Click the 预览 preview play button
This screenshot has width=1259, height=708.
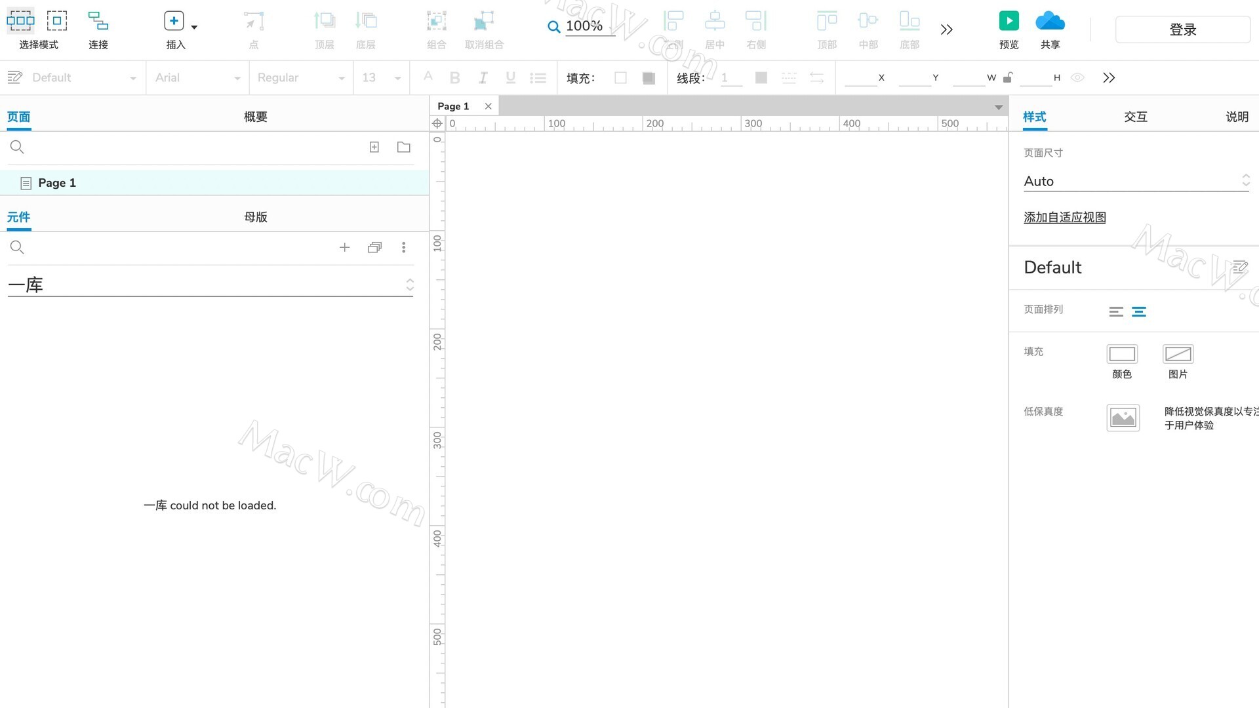click(1009, 21)
